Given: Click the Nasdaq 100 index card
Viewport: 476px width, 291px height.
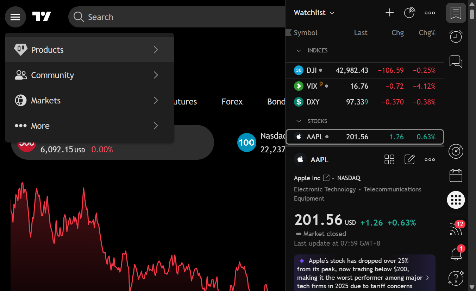Looking at the screenshot, I should pyautogui.click(x=261, y=143).
